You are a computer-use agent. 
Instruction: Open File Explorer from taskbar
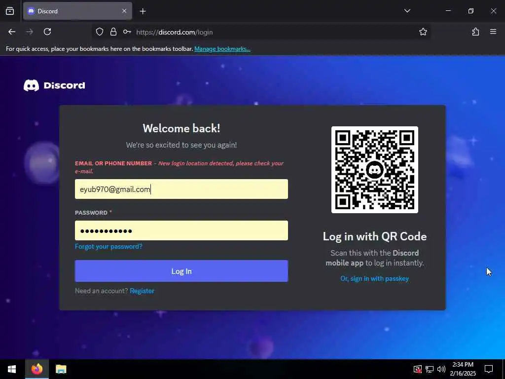(61, 369)
